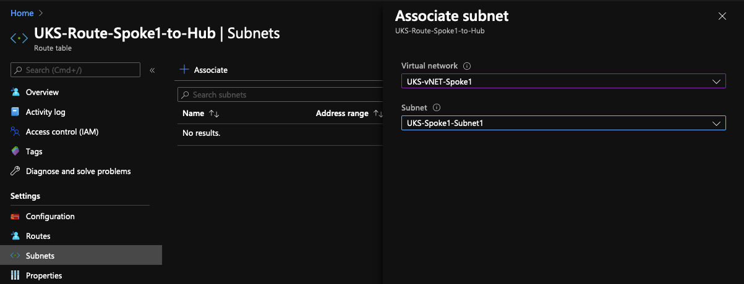744x284 pixels.
Task: Expand Subnet dropdown chevron
Action: (716, 123)
